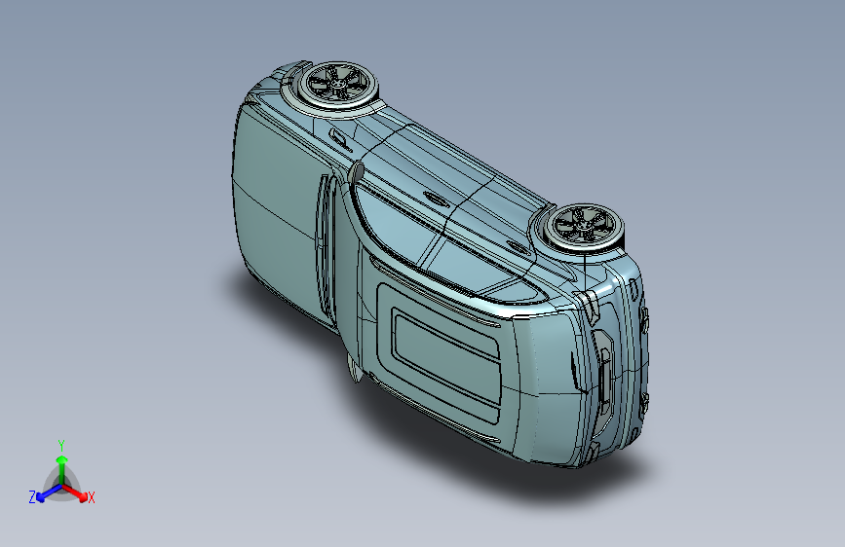Click the red X axis of the triad

pos(75,492)
